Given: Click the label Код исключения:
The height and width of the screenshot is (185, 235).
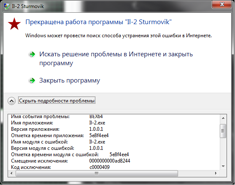Looking at the screenshot, I should [x=31, y=167].
